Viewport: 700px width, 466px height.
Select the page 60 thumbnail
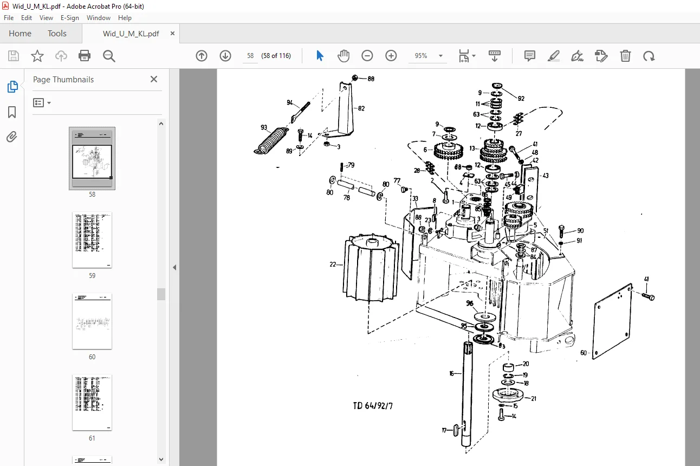[92, 321]
